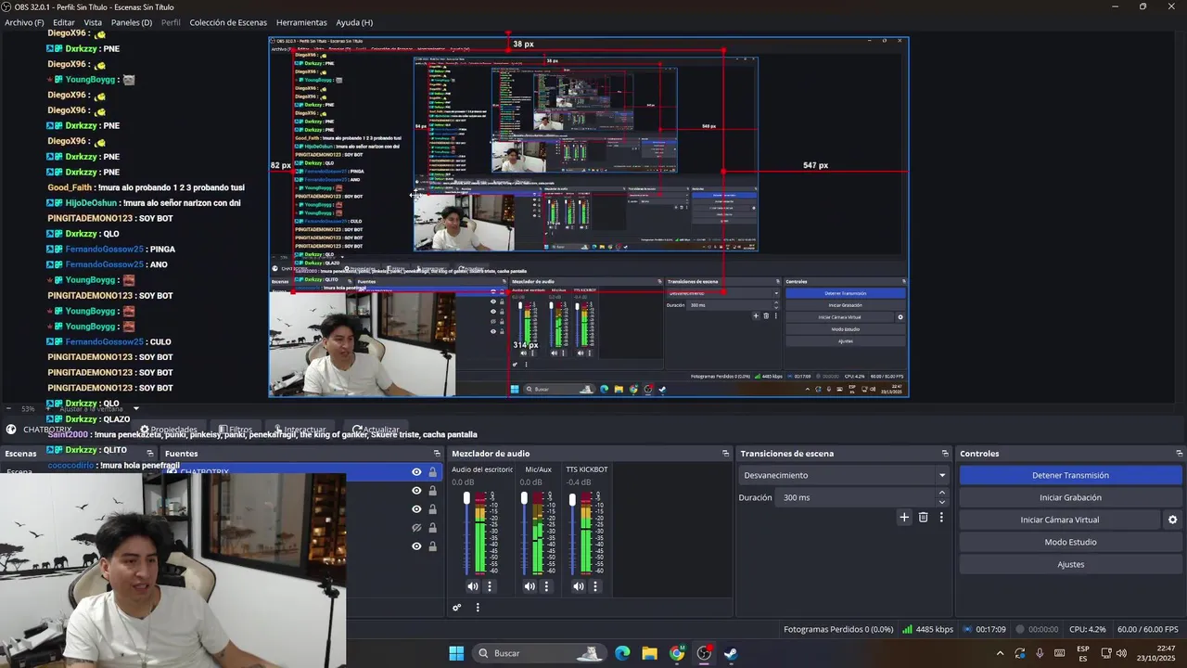Click the Actualizar source button
1187x668 pixels.
pyautogui.click(x=376, y=430)
